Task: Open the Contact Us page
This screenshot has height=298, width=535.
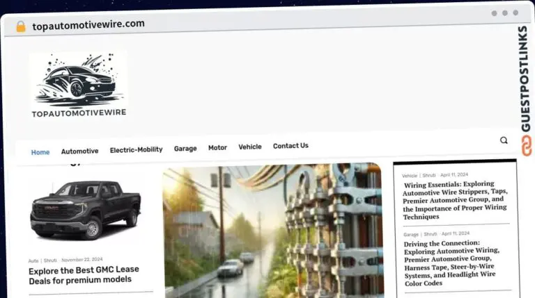Action: pyautogui.click(x=290, y=146)
